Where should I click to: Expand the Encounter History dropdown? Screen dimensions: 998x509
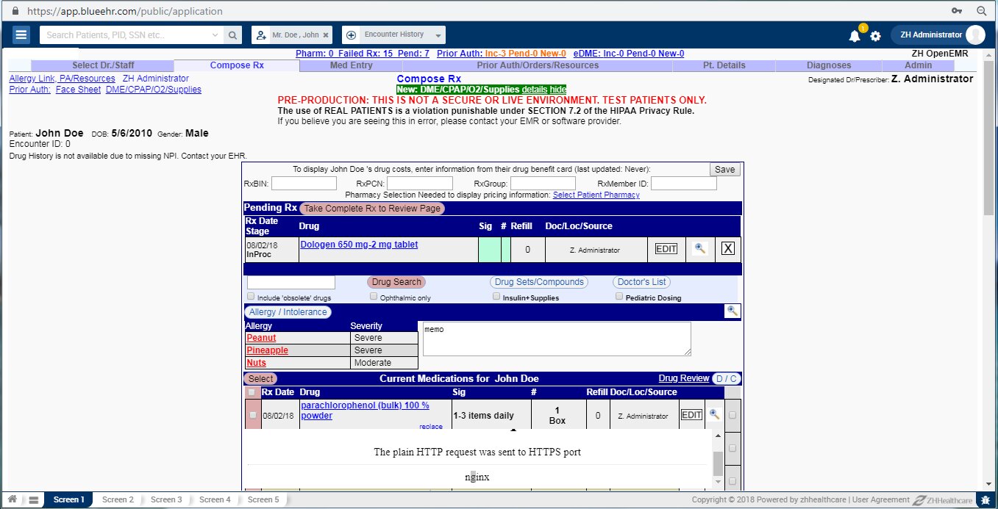pos(438,35)
